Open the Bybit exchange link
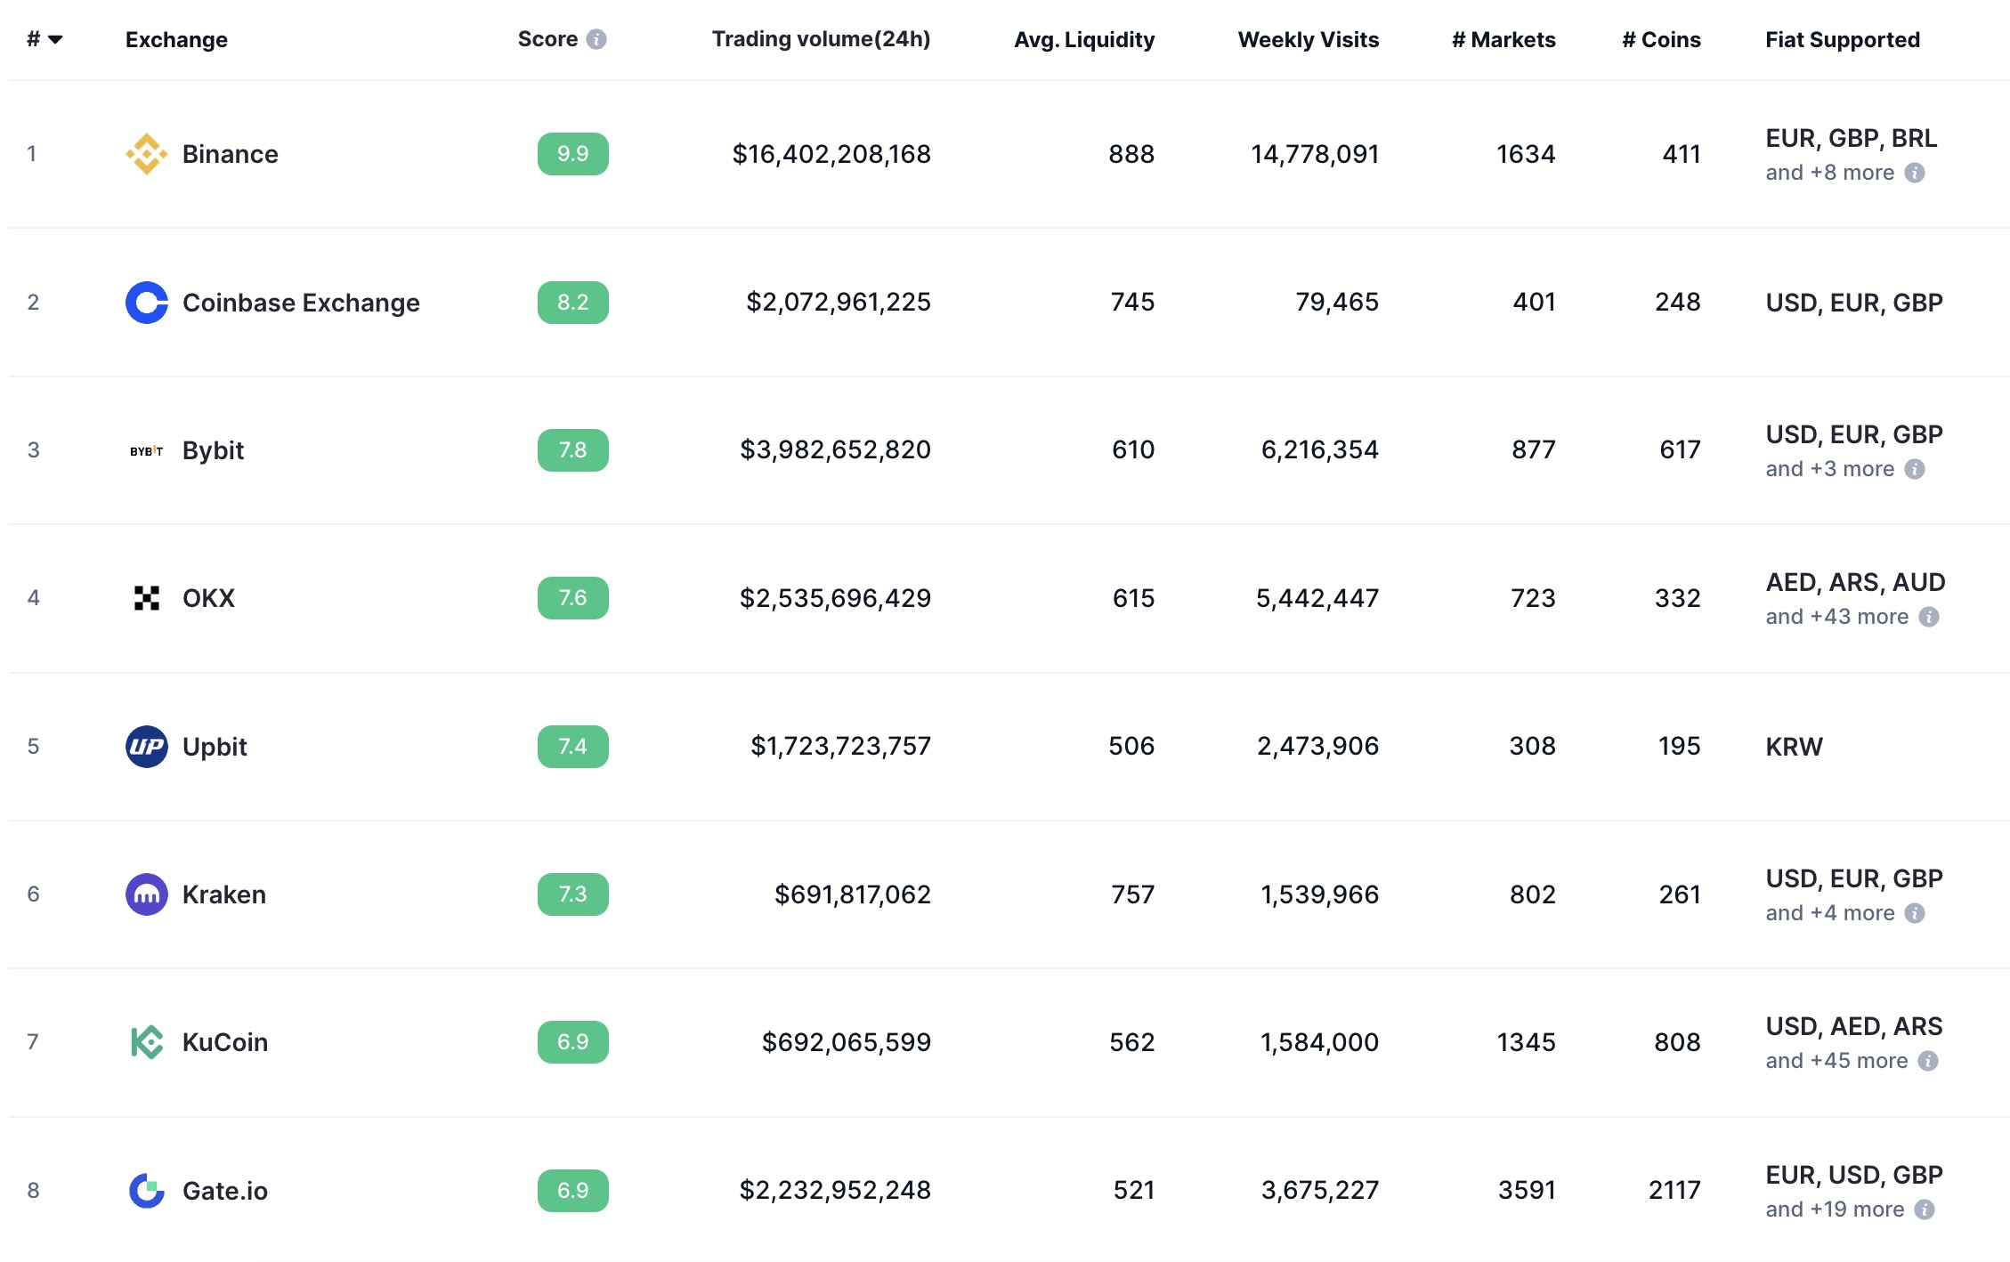 click(213, 450)
